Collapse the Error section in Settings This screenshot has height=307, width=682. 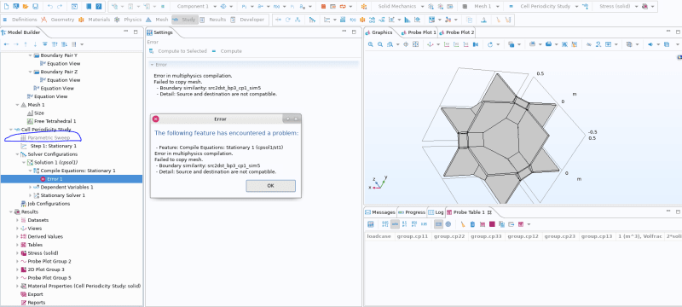(x=152, y=65)
